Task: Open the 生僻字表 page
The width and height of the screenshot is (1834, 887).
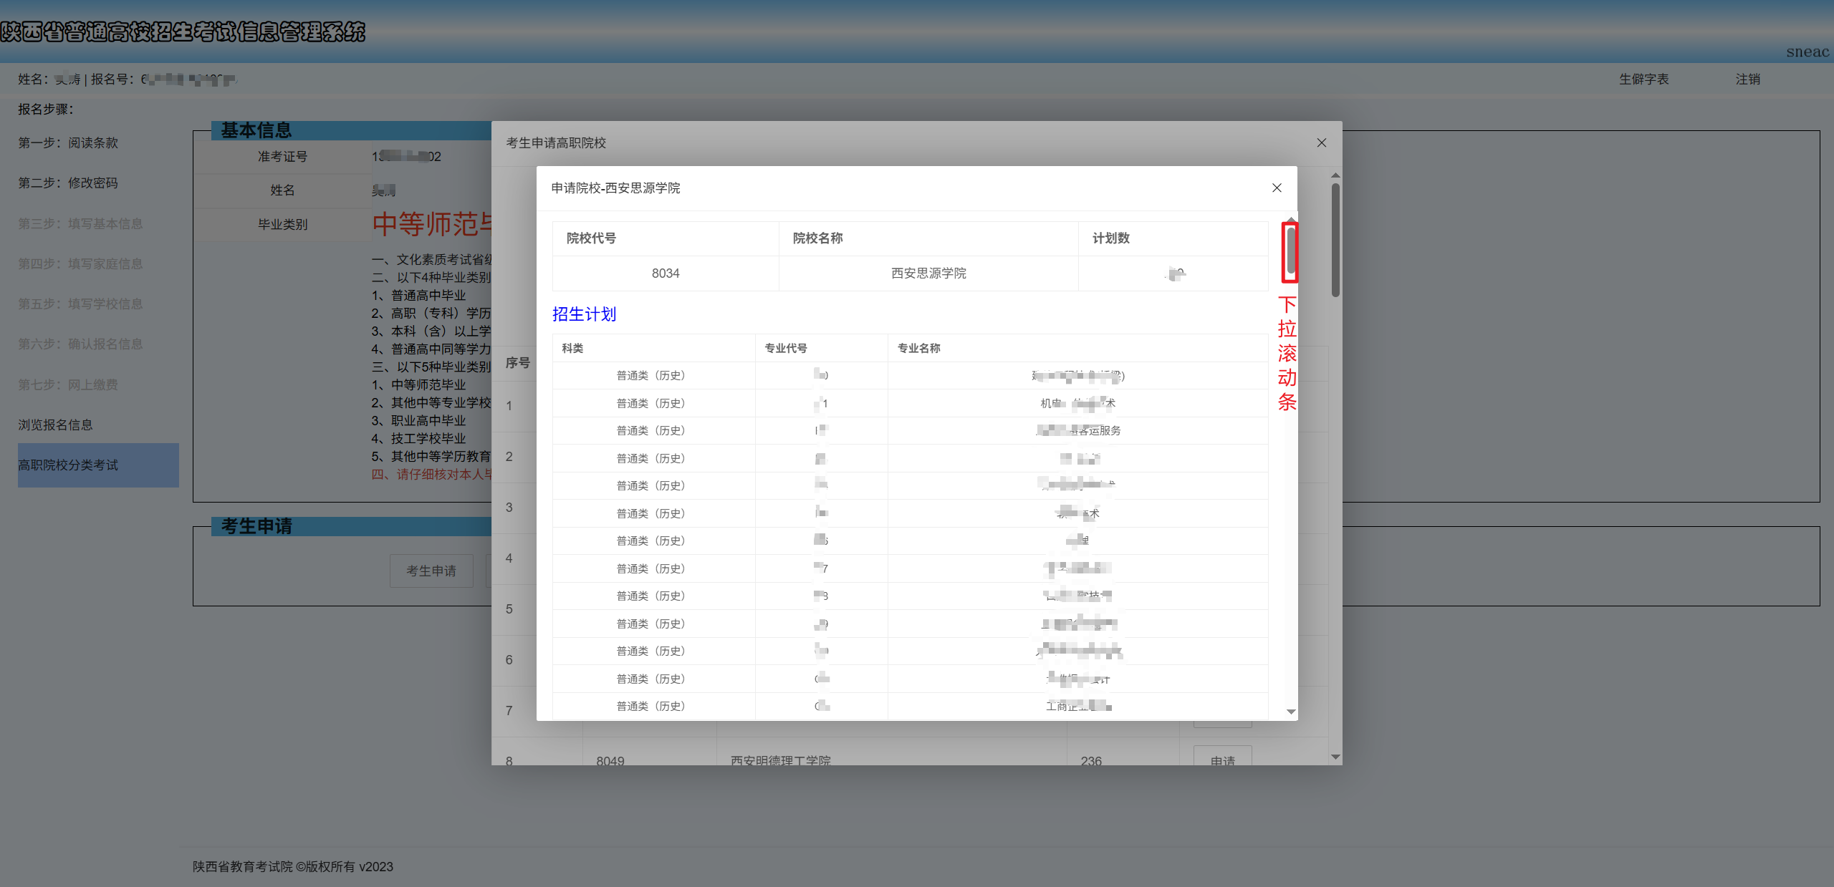Action: click(x=1643, y=79)
